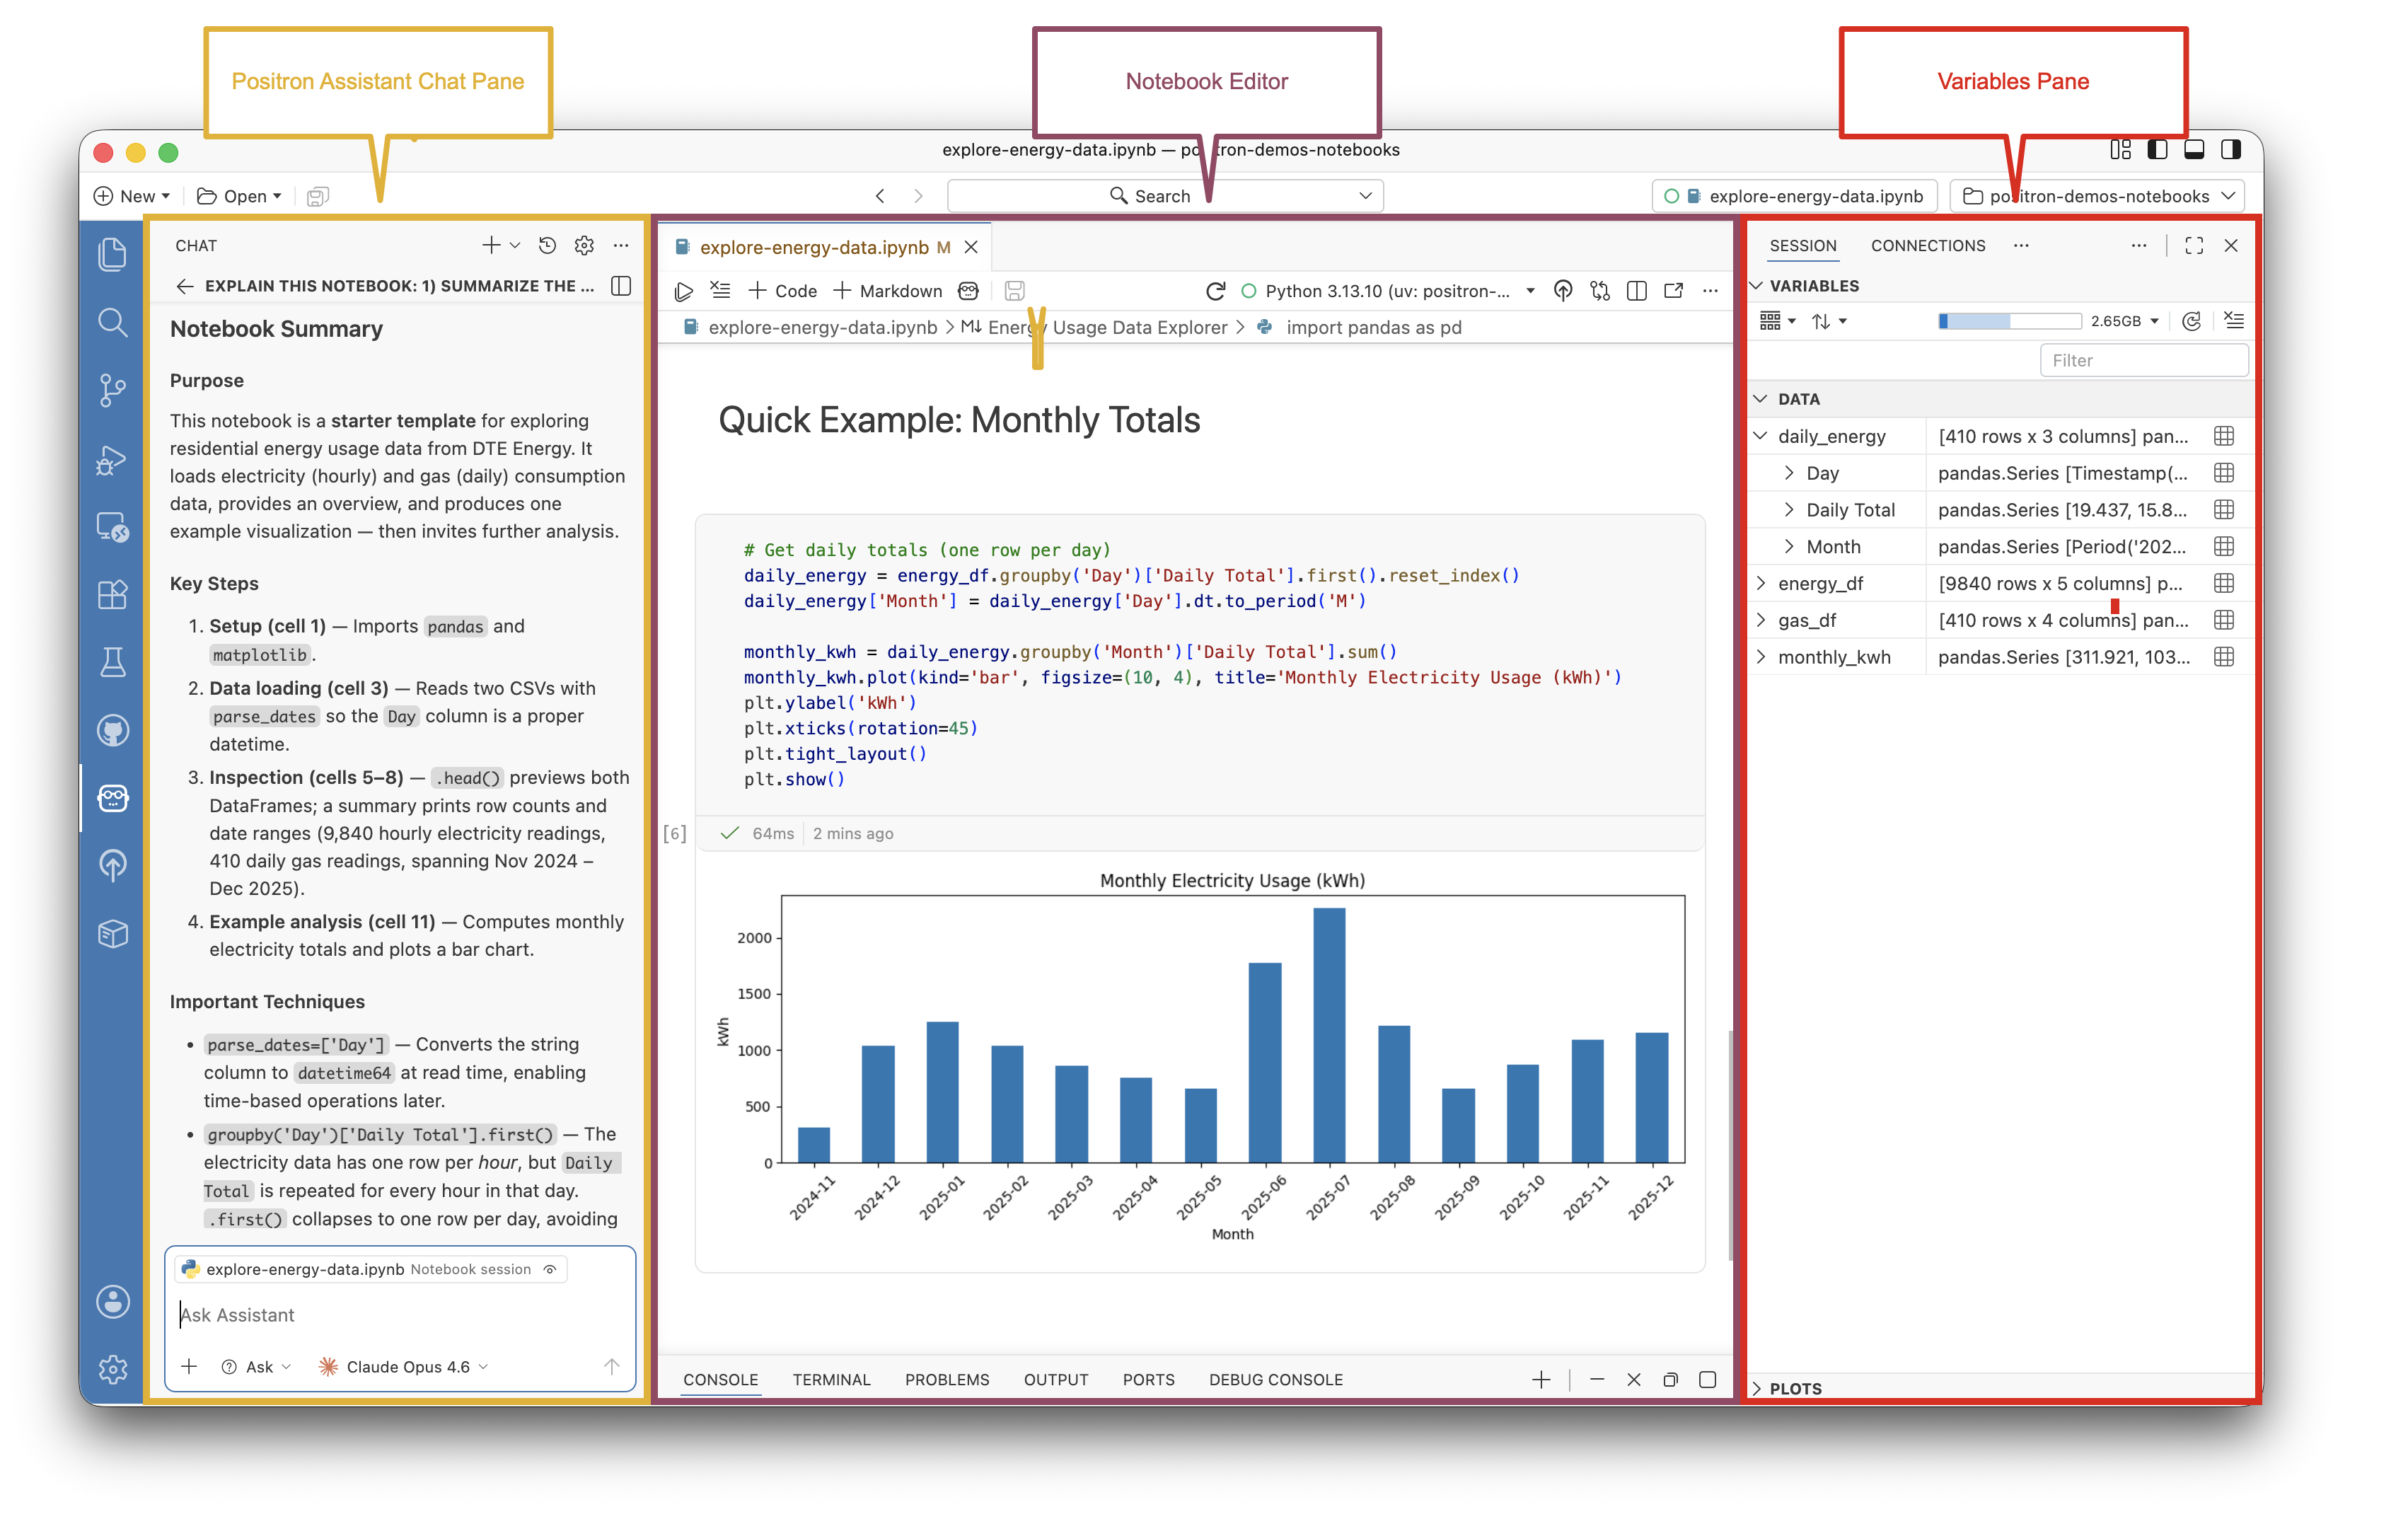
Task: Open variable sorting dropdown
Action: 1829,321
